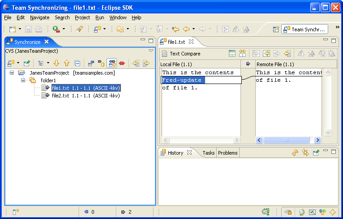This screenshot has width=343, height=219.
Task: Open the External Tools dropdown arrow
Action: [64, 29]
